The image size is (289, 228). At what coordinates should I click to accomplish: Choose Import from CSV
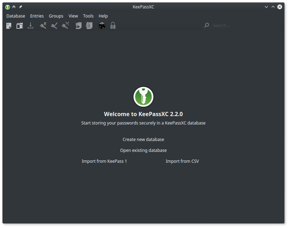tap(182, 161)
